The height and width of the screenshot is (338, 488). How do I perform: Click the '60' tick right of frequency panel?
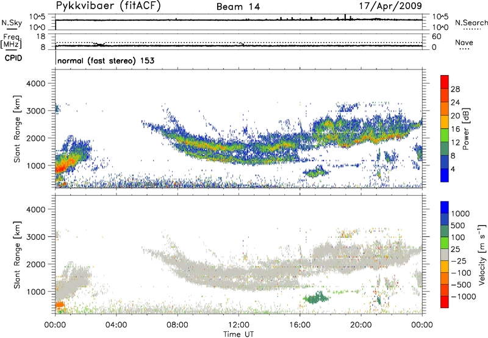(436, 37)
